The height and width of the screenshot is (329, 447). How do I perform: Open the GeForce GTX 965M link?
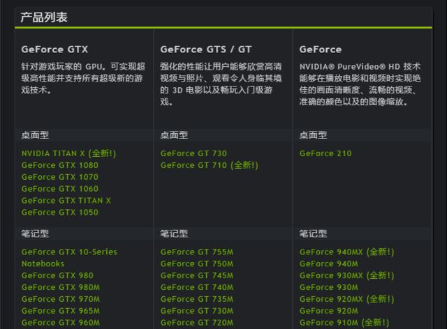pos(60,312)
